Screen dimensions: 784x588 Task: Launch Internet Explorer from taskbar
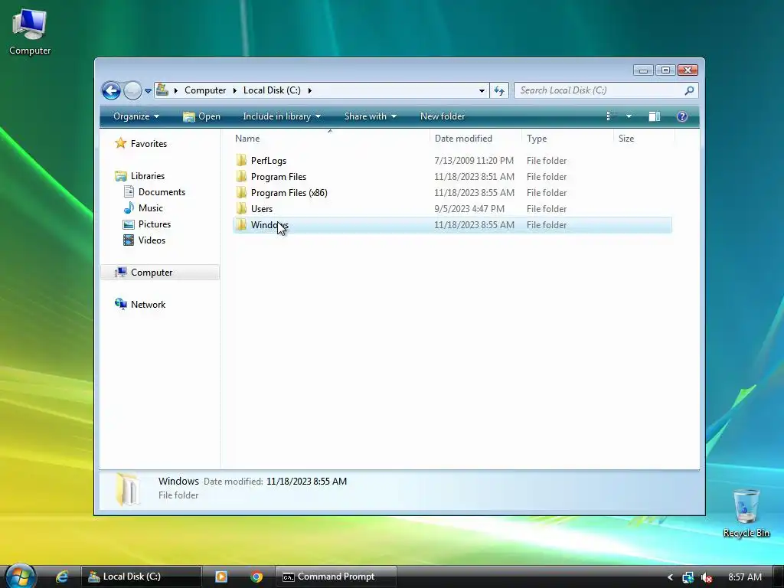pos(61,577)
